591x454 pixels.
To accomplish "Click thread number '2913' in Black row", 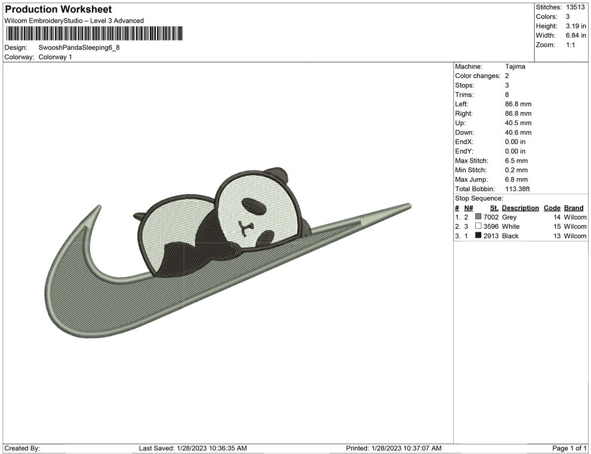I will coord(491,236).
